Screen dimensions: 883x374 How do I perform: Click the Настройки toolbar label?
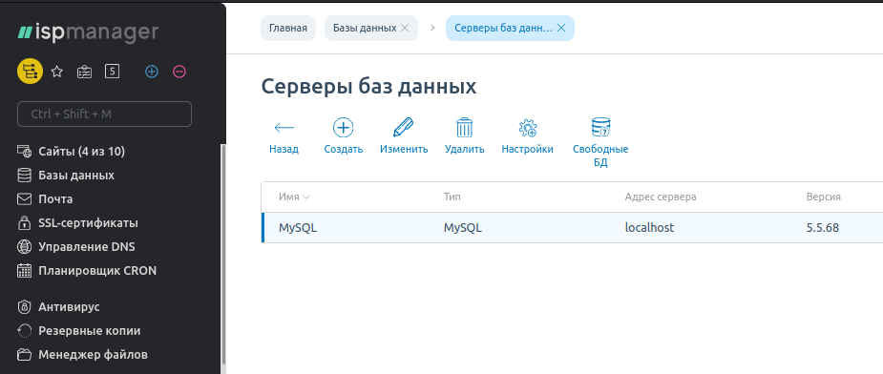tap(528, 149)
